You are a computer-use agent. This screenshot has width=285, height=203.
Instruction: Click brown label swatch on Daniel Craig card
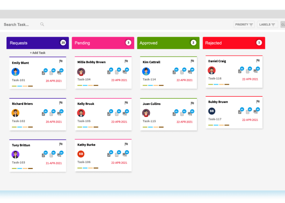(x=227, y=85)
